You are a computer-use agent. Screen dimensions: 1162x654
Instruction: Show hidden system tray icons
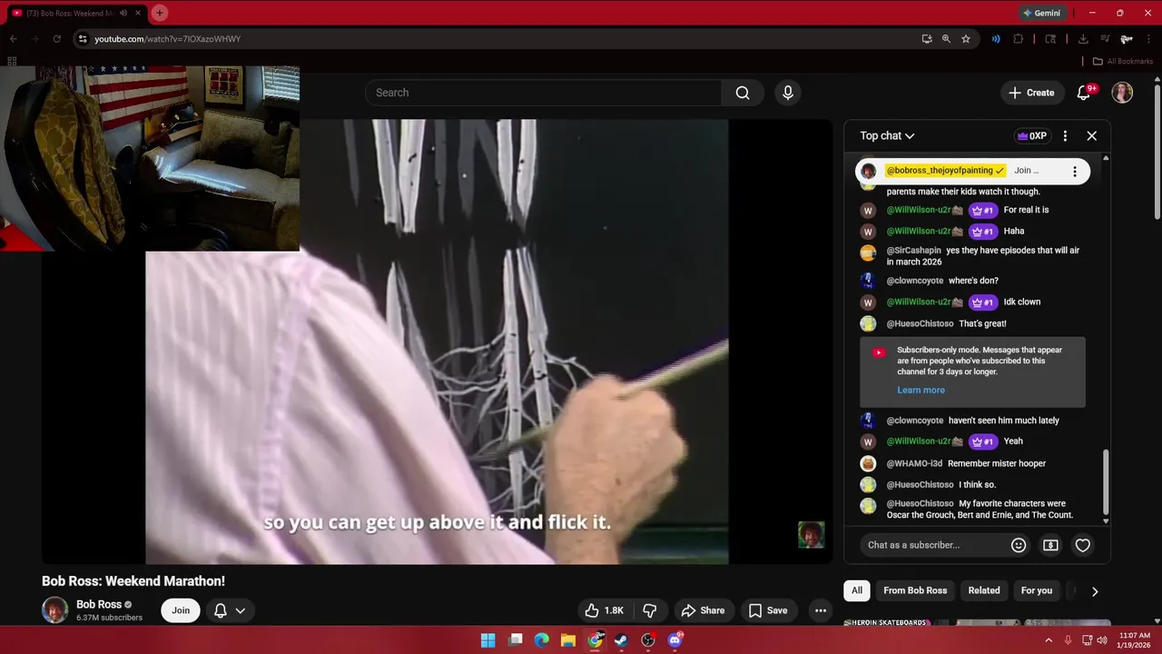(x=1049, y=640)
